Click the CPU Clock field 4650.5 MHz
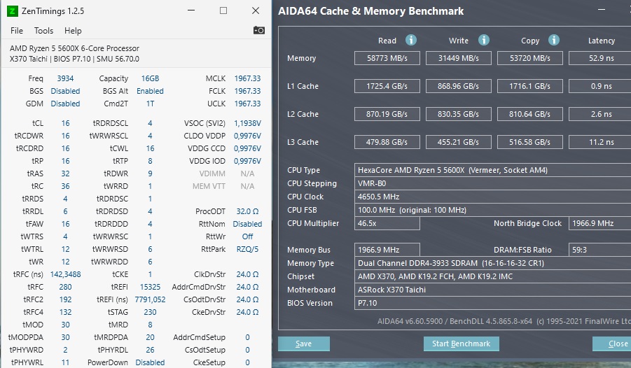The image size is (631, 368). (x=492, y=197)
